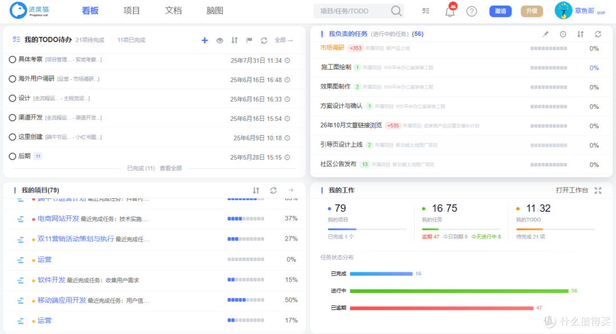Tick the 设计 TODO circle
This screenshot has width=616, height=334.
(x=12, y=98)
